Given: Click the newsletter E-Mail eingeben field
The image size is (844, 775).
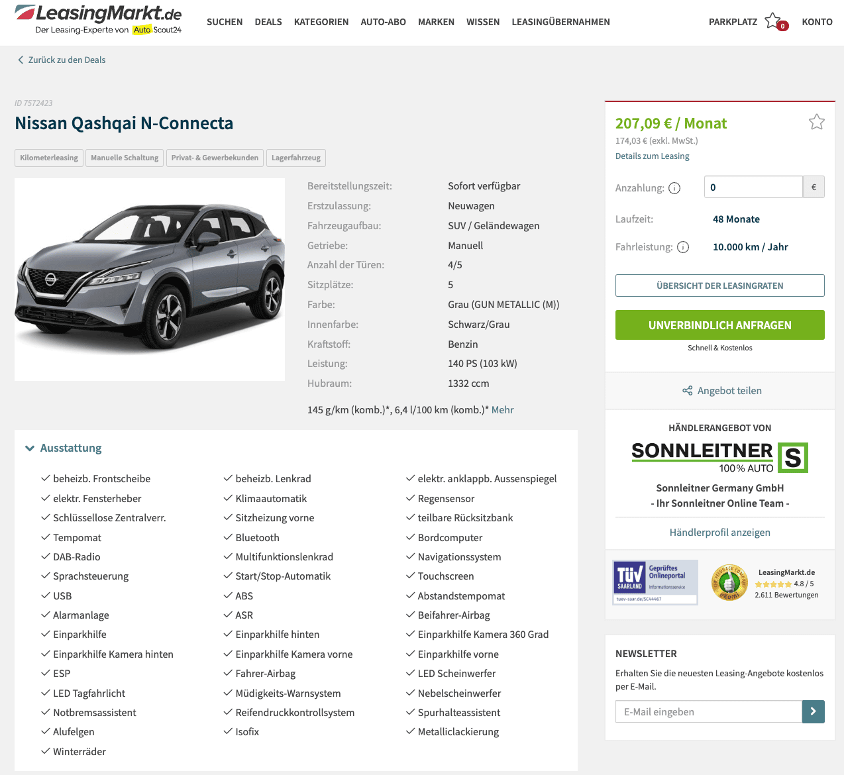Looking at the screenshot, I should 709,712.
